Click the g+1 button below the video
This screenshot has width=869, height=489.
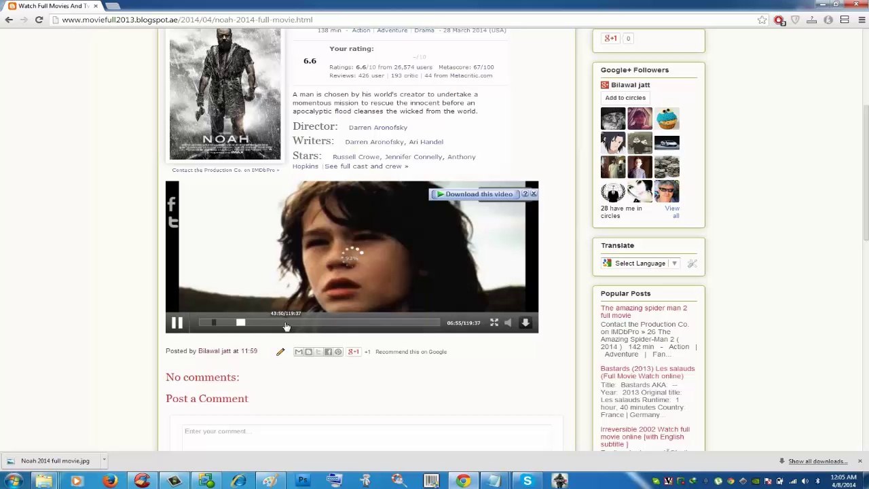point(354,352)
